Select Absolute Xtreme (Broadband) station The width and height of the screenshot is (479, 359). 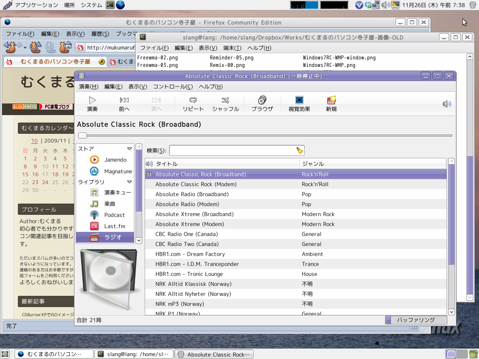(x=296, y=214)
